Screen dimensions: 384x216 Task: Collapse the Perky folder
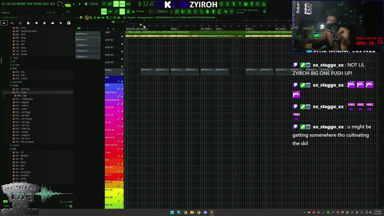(15, 85)
